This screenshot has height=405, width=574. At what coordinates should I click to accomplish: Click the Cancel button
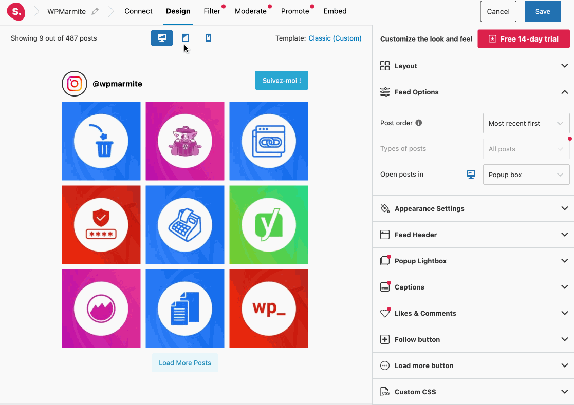pos(498,11)
